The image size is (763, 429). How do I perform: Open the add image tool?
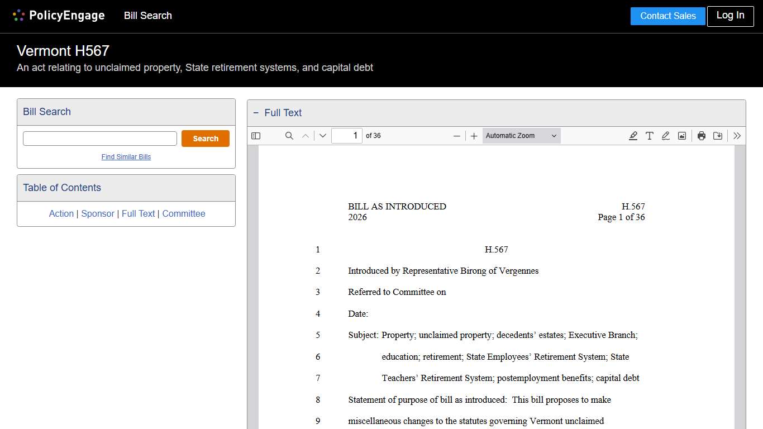click(681, 135)
